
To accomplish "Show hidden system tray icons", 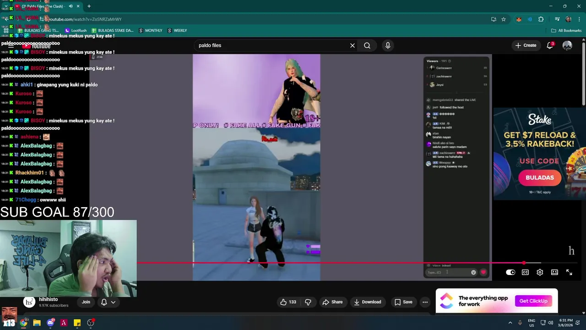I will [510, 323].
